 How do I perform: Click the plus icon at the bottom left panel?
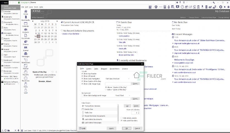[18, 130]
